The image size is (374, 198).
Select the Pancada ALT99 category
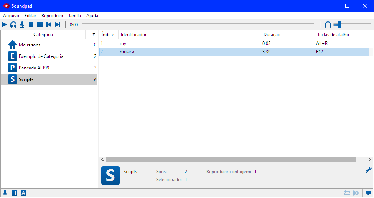click(x=34, y=68)
